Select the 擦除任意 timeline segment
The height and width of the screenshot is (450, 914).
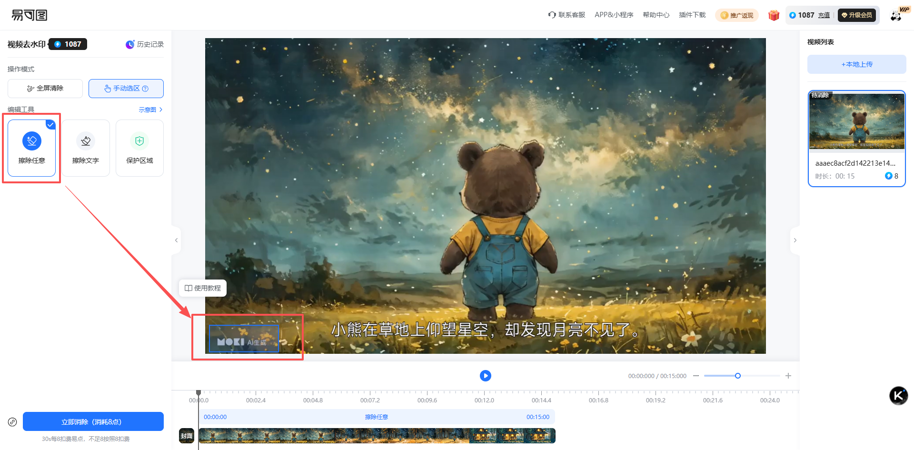(x=377, y=417)
